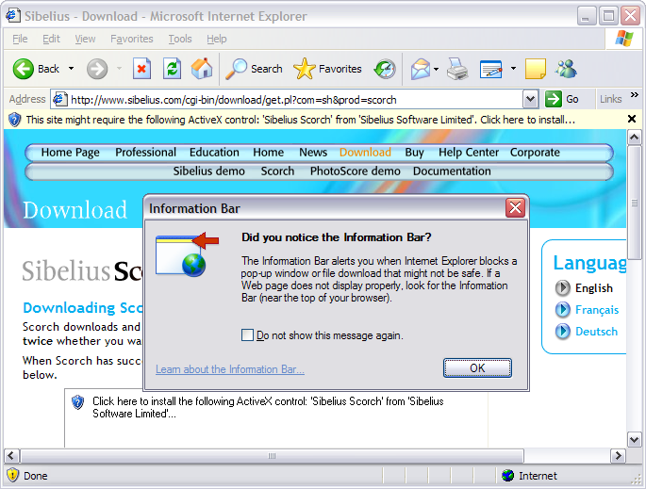Viewport: 646px width, 489px height.
Task: Close the Information Bar dialog
Action: pyautogui.click(x=516, y=208)
